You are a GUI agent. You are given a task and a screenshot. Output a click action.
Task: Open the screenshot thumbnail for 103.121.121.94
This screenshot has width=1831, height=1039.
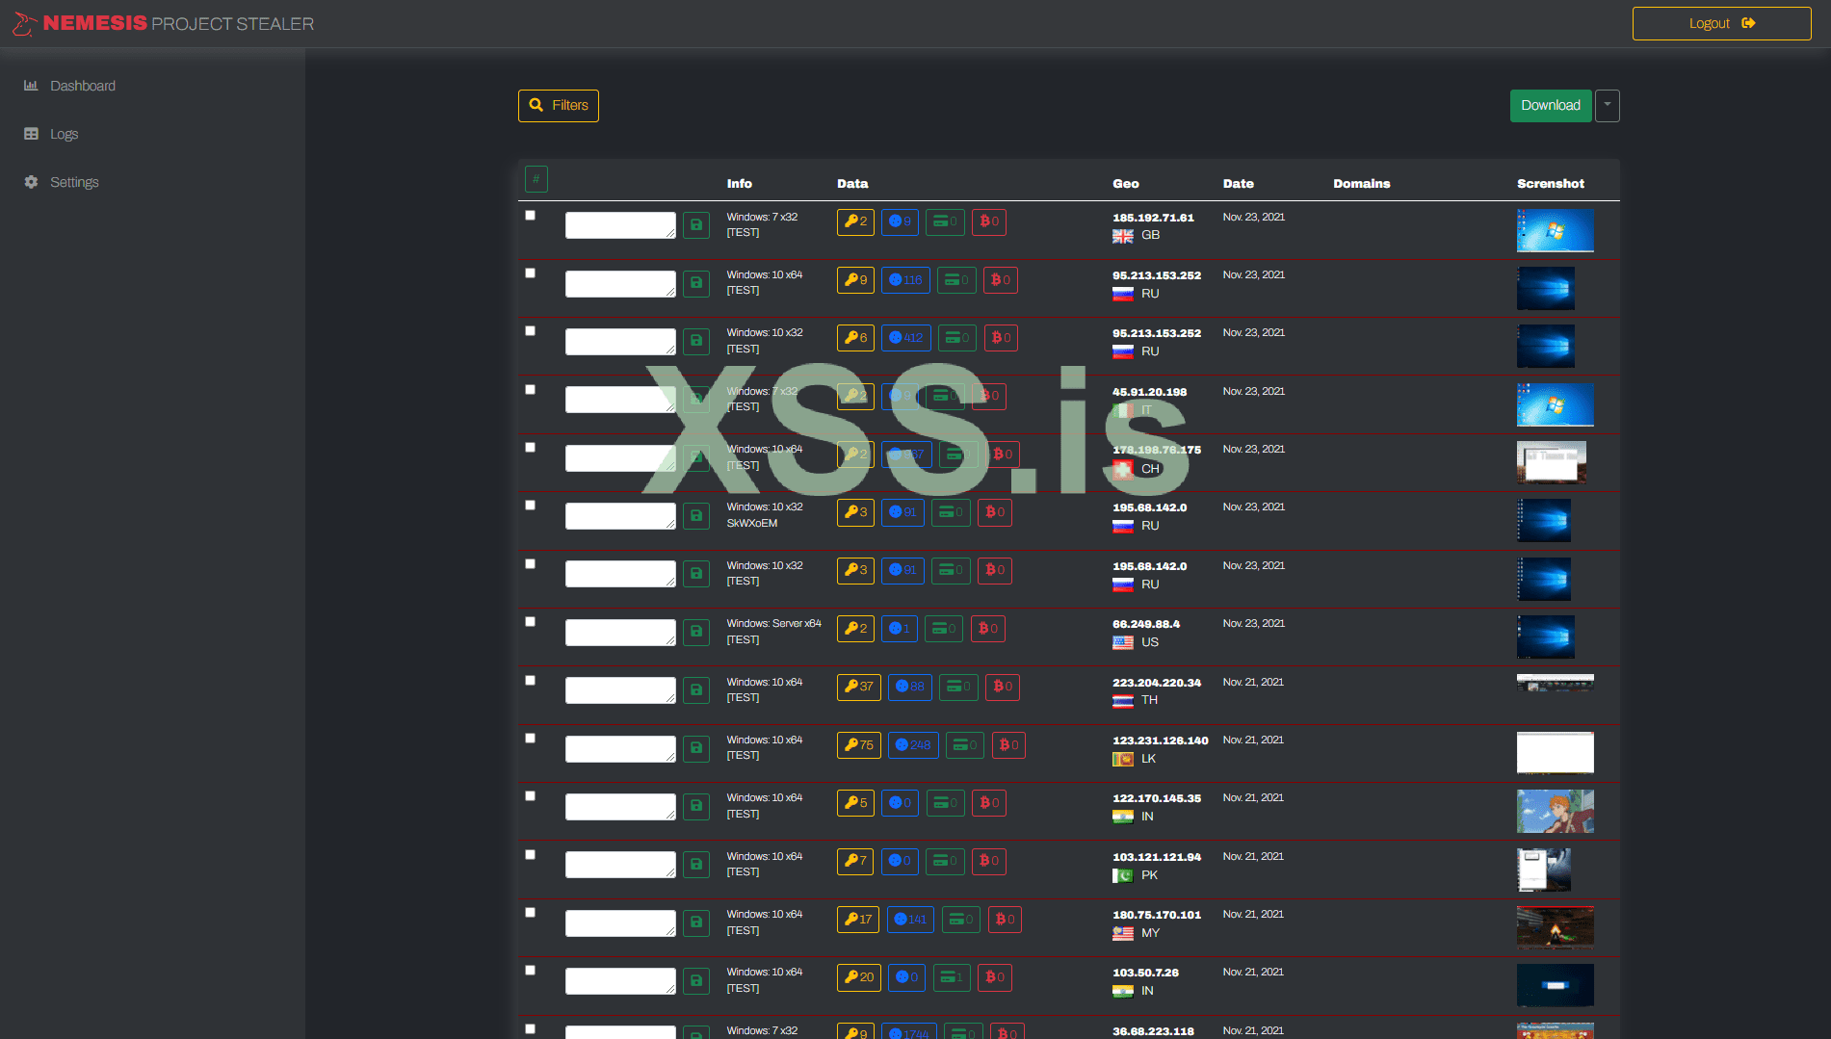(1544, 870)
